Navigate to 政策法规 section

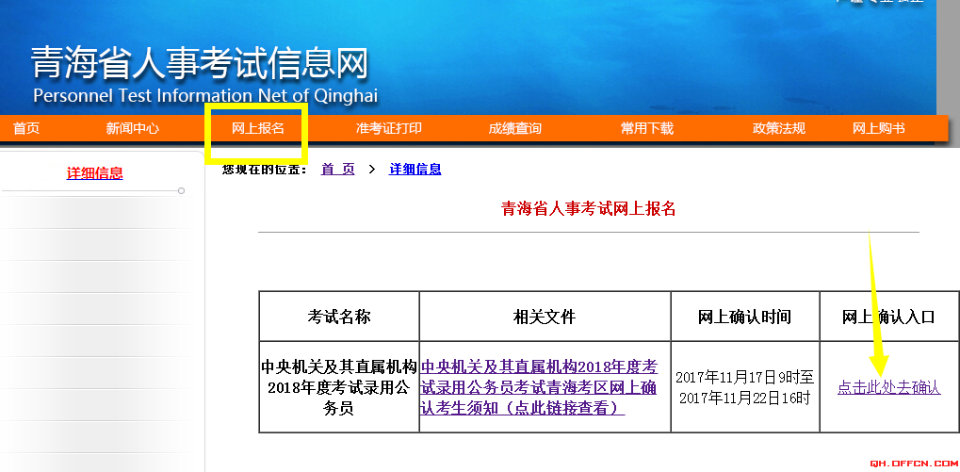point(778,128)
